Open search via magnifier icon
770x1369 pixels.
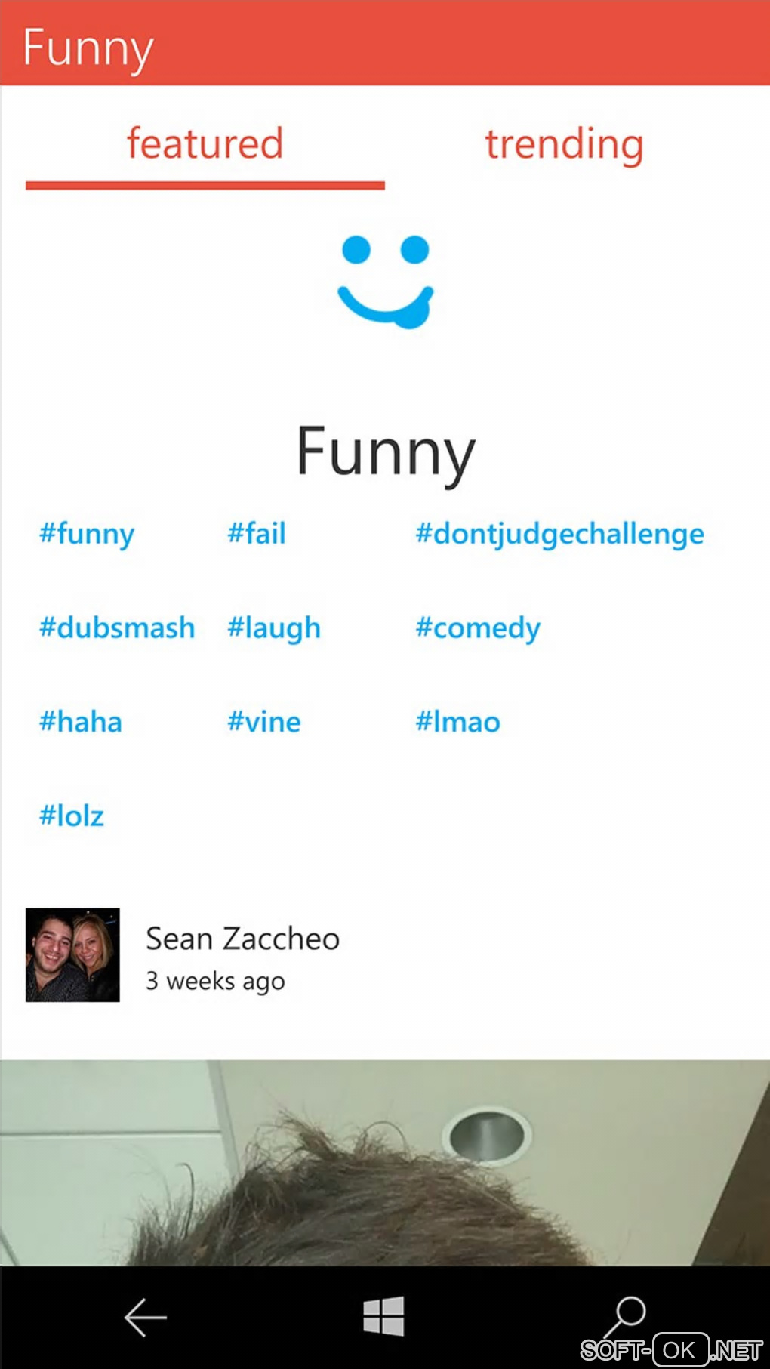click(625, 1315)
